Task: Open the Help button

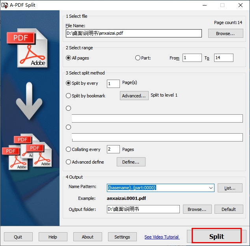Action: click(x=53, y=237)
